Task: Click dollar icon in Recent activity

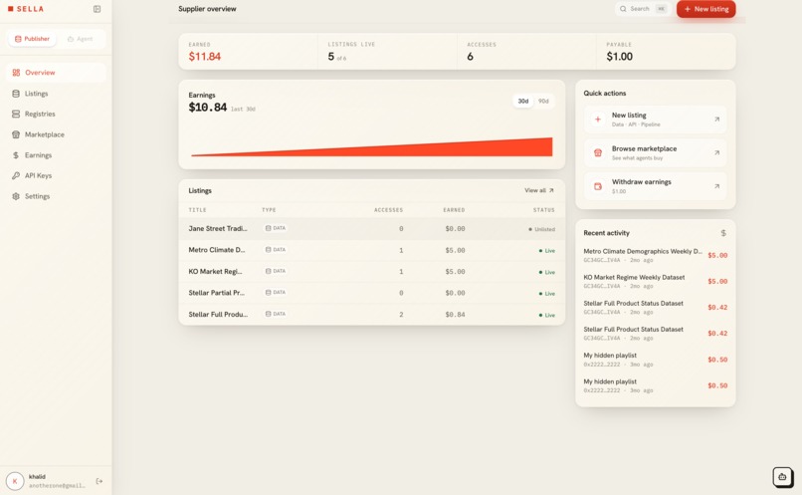Action: (723, 233)
